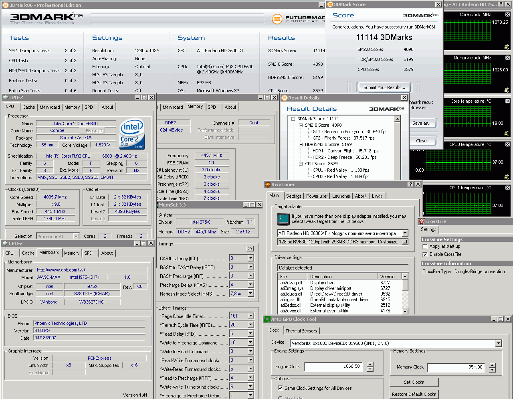Image resolution: width=513 pixels, height=399 pixels.
Task: Open the CAS# Latency (tCL) dropdown
Action: [250, 258]
